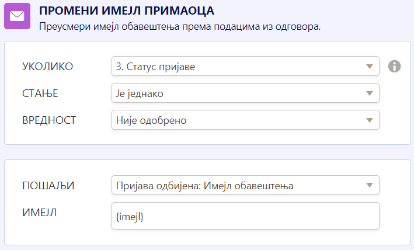Screen dimensions: 414x250
Task: Click the arrow on the Статус пријаве dropdown
Action: (x=369, y=67)
